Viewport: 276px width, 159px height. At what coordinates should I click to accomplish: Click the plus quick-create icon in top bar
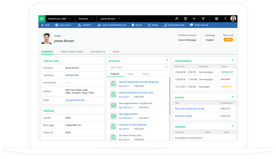(194, 19)
